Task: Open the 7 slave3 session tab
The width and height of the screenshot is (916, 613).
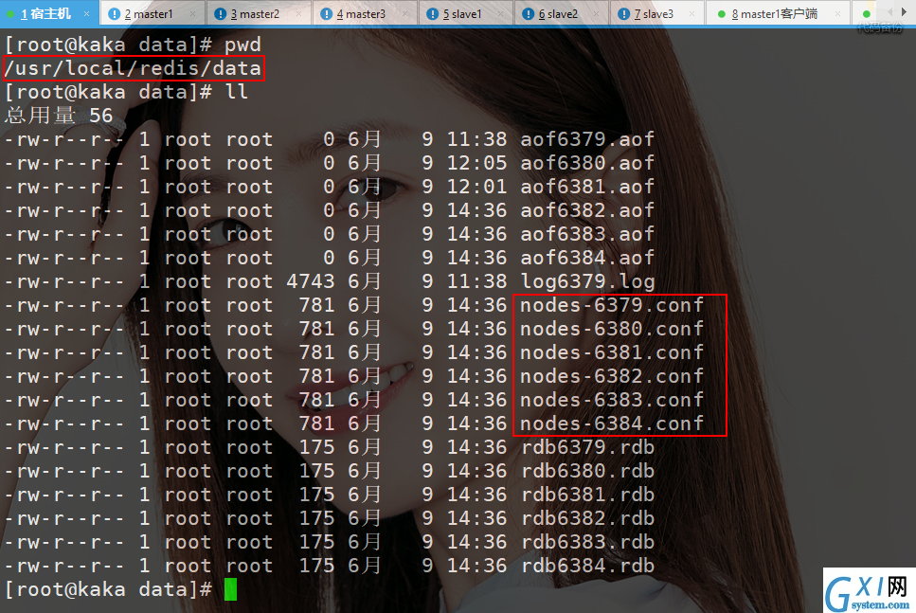Action: 657,13
